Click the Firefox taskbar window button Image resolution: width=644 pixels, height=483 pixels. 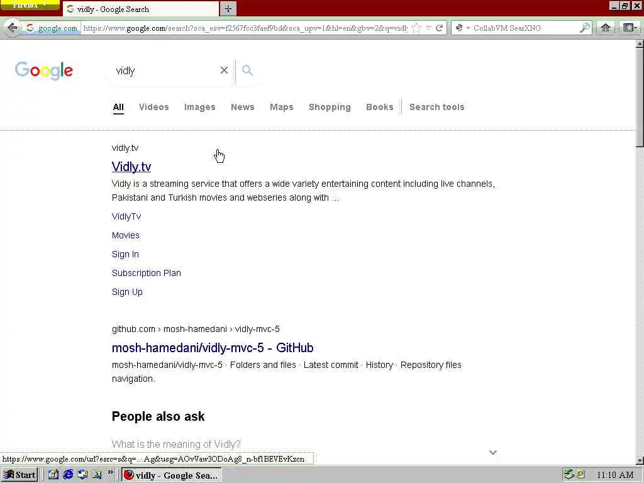pos(172,475)
